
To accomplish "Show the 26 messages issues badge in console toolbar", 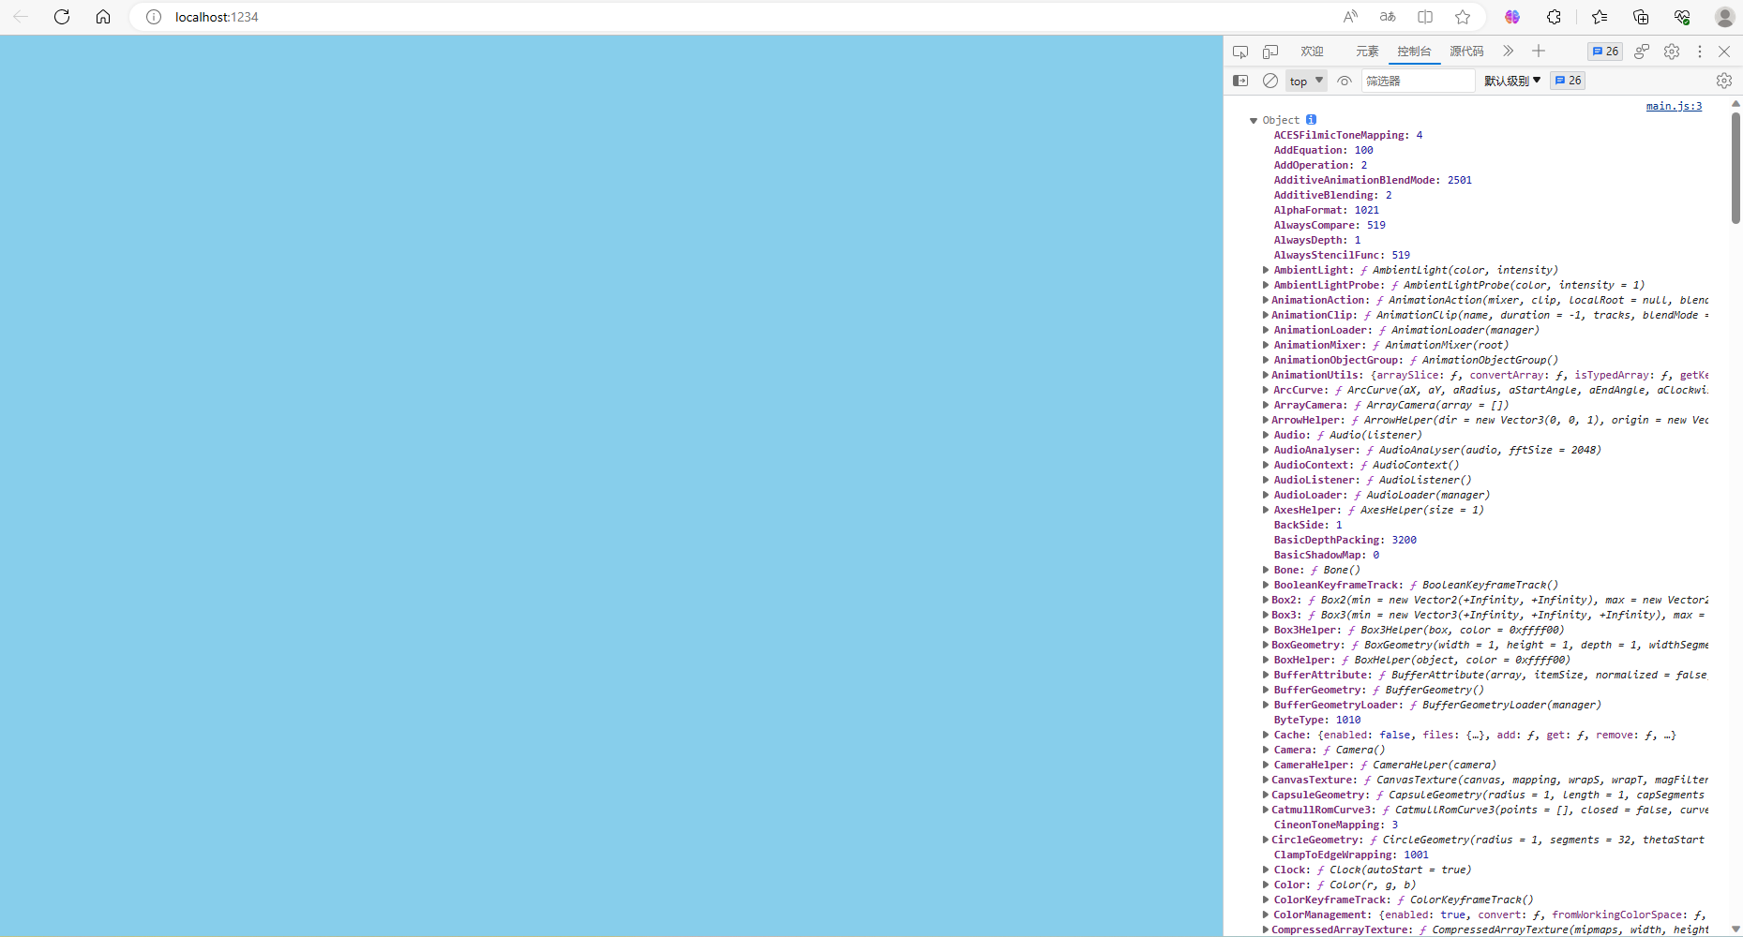I will 1568,81.
